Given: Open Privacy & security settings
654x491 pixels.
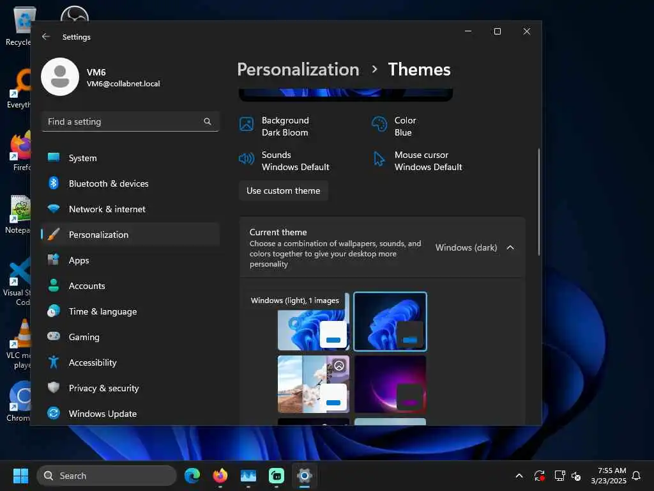Looking at the screenshot, I should [x=130, y=388].
